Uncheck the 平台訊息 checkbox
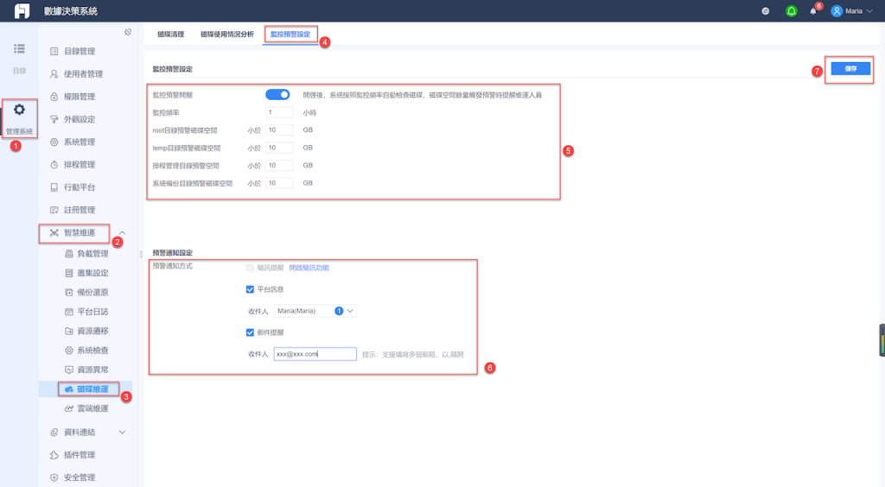 click(250, 289)
